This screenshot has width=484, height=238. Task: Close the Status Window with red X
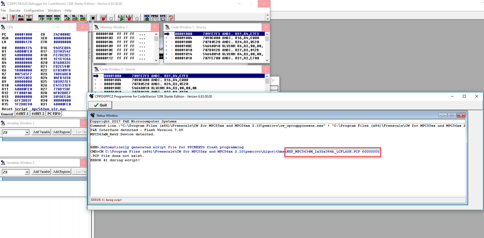coord(461,115)
